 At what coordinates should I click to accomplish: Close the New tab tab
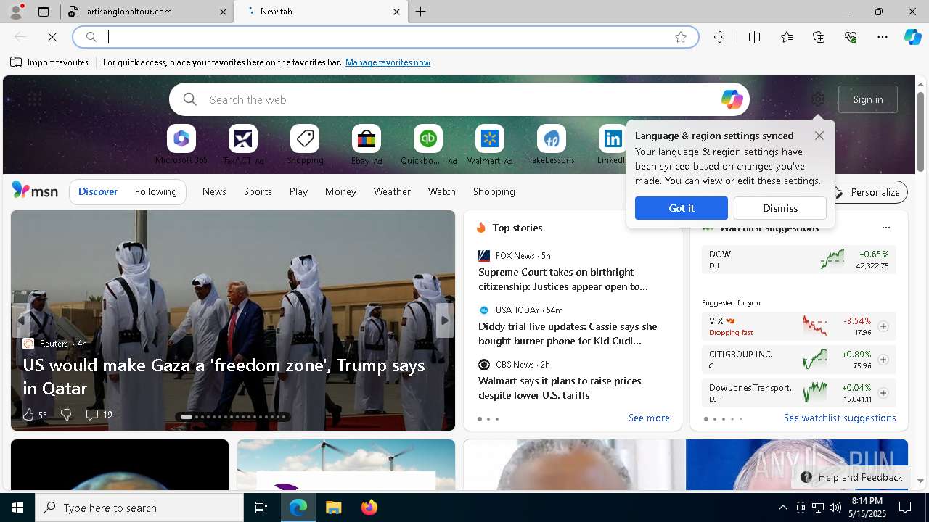tap(396, 12)
